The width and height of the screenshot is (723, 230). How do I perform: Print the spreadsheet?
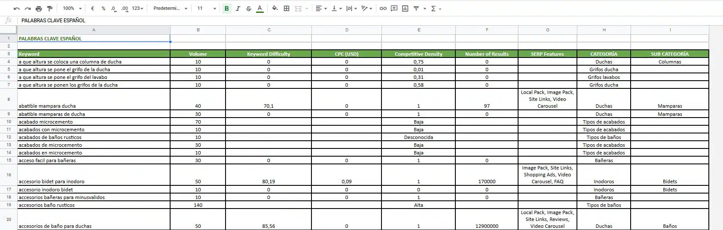[39, 9]
